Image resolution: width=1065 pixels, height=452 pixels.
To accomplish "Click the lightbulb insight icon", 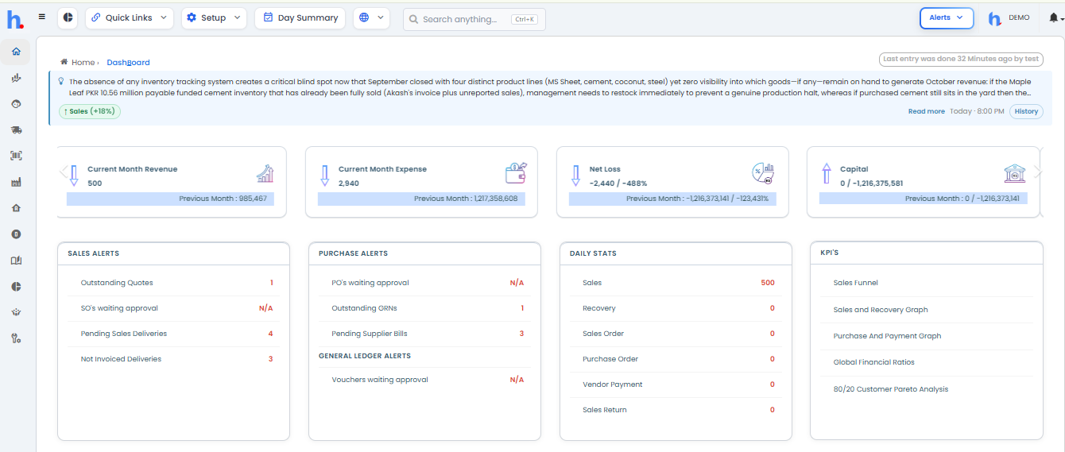I will (61, 80).
